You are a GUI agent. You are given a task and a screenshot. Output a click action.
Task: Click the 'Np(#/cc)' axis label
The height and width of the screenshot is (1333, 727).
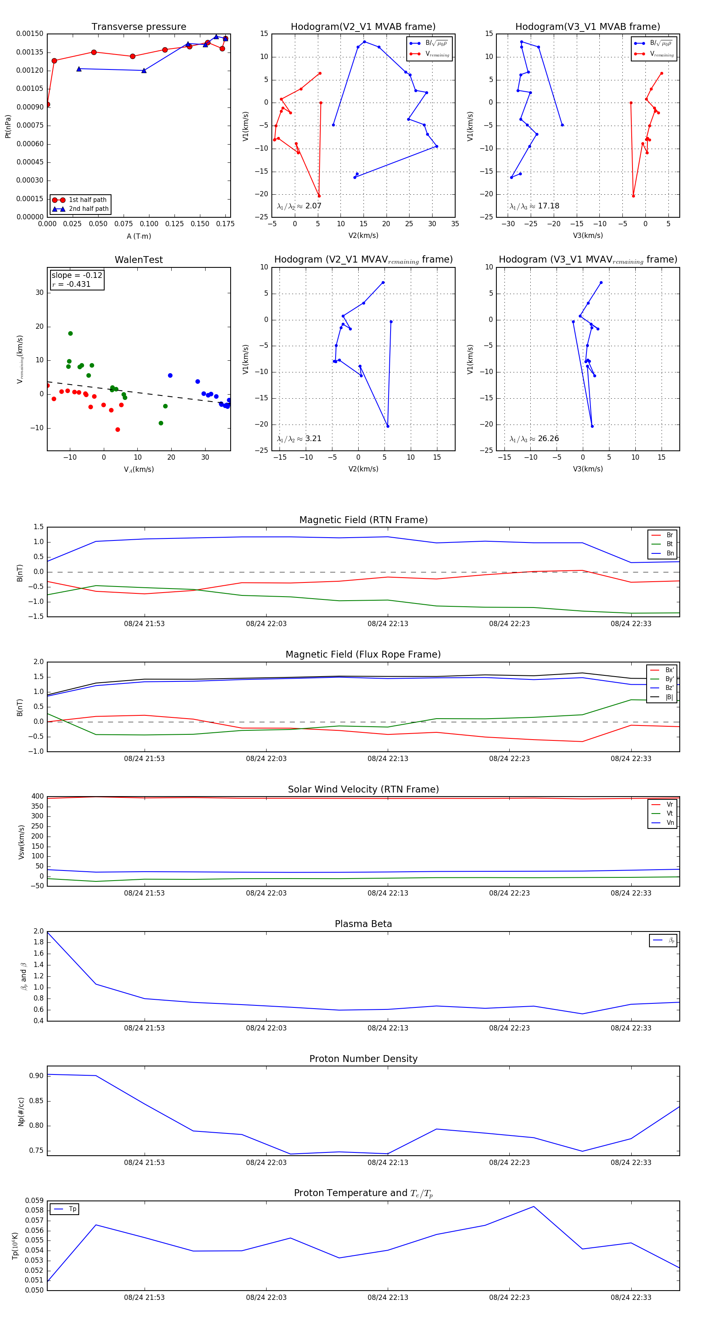21,1111
